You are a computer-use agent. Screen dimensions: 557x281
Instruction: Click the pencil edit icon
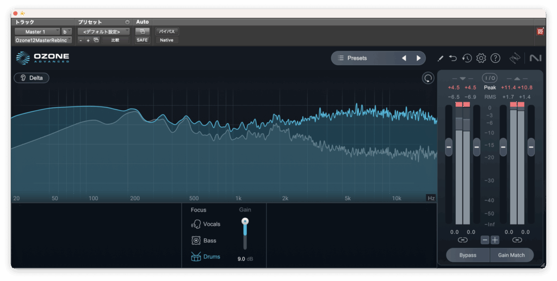pos(440,58)
